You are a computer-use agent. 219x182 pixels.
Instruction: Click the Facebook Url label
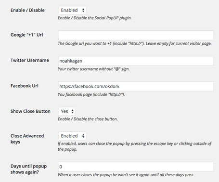point(25,86)
